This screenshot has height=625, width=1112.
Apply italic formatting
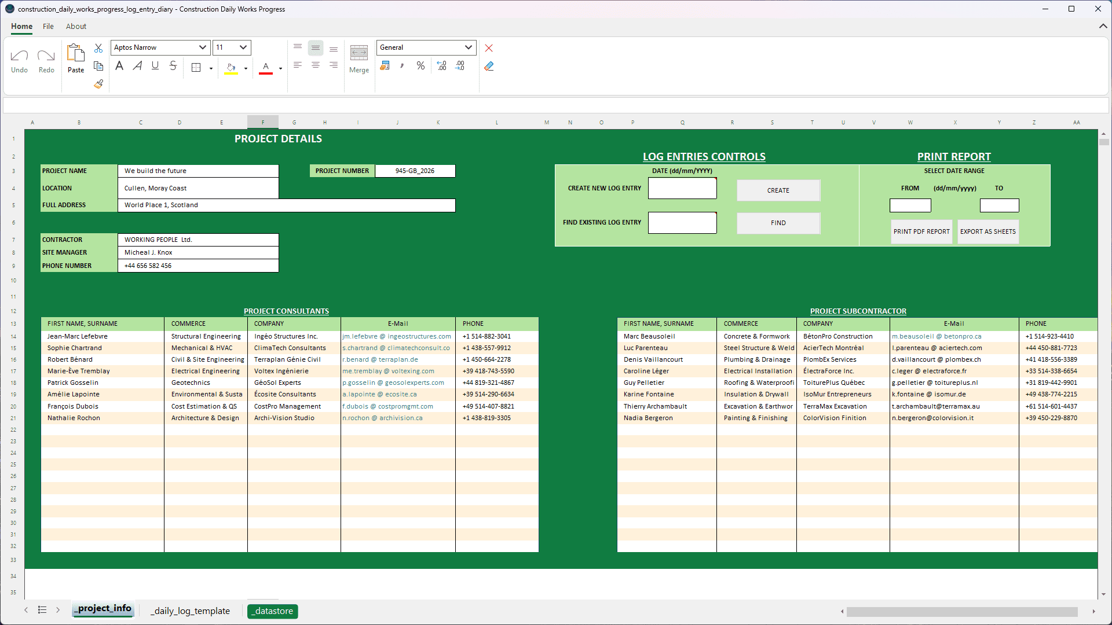click(137, 65)
